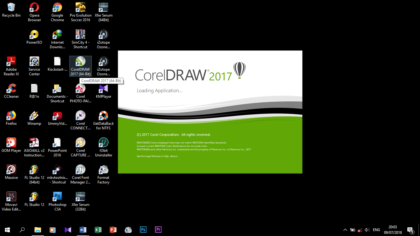
Task: Select the KMPlayer desktop icon
Action: click(x=103, y=91)
